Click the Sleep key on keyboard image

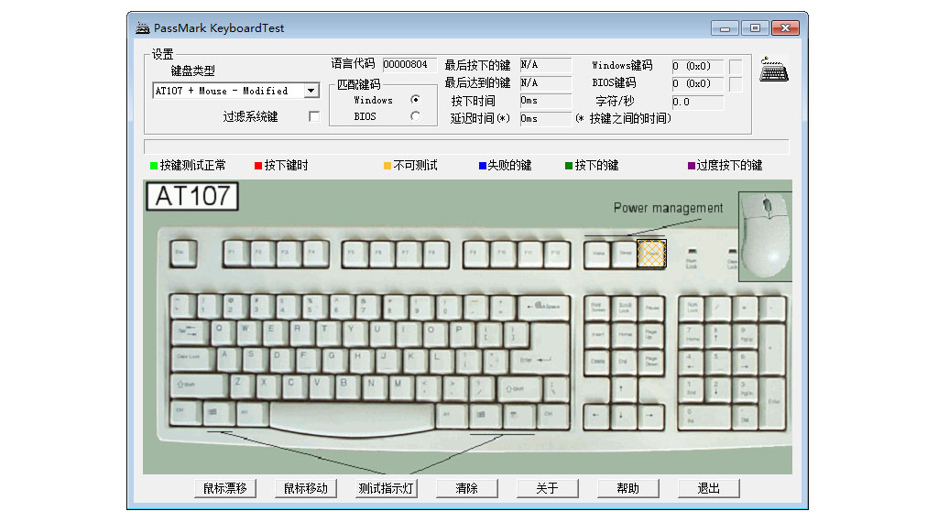click(x=625, y=254)
